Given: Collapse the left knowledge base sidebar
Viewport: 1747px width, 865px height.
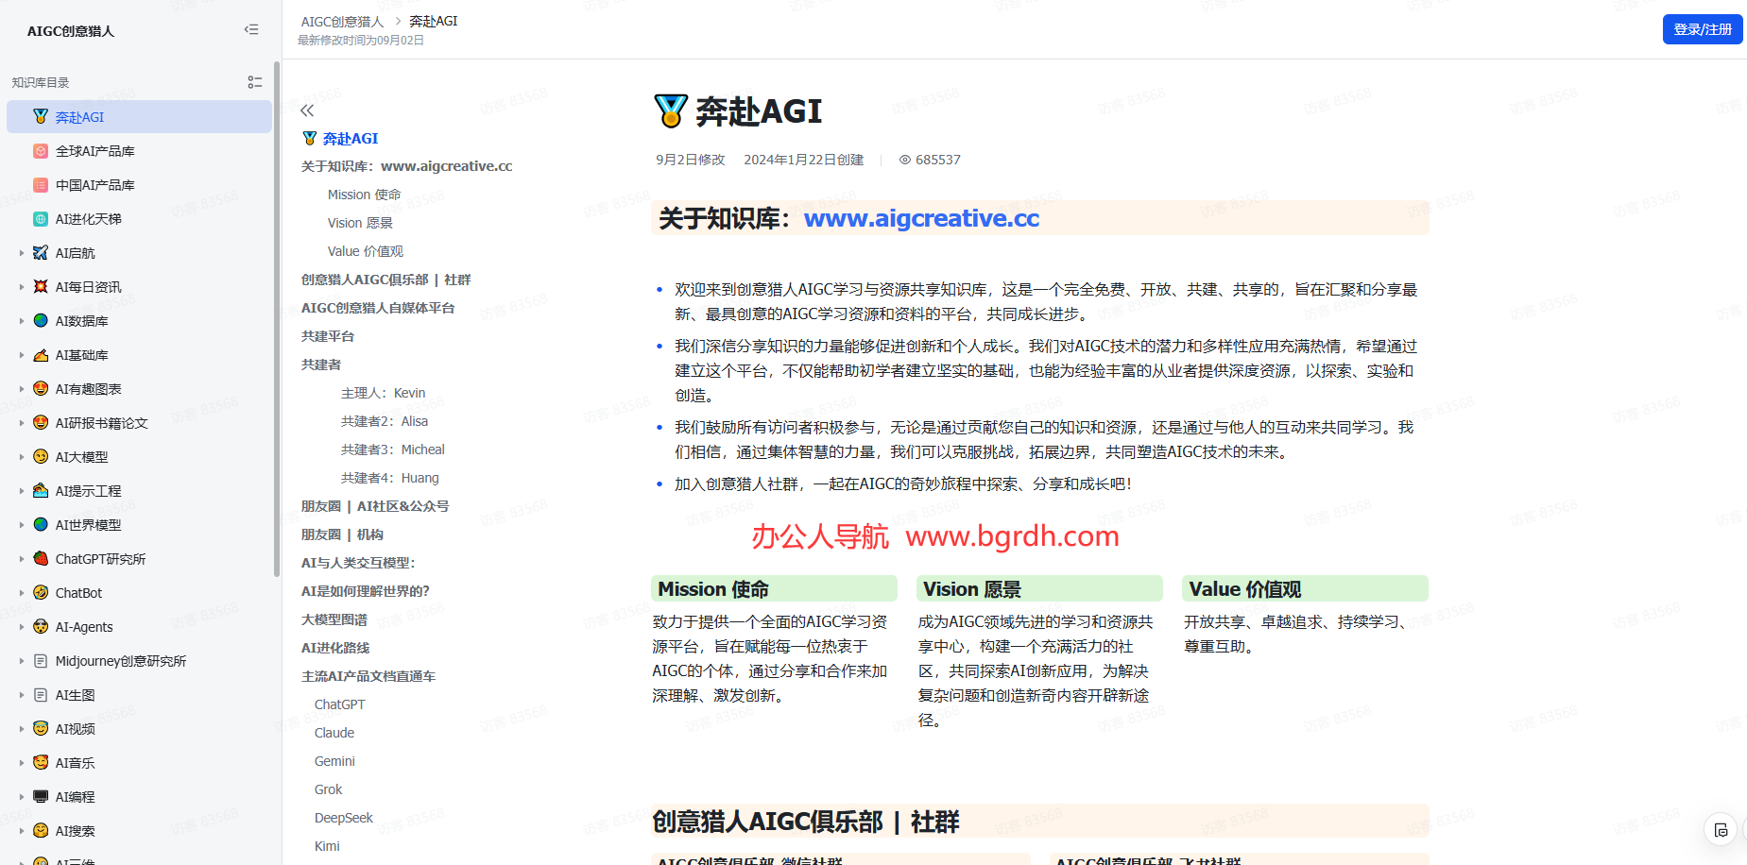Looking at the screenshot, I should [x=251, y=29].
